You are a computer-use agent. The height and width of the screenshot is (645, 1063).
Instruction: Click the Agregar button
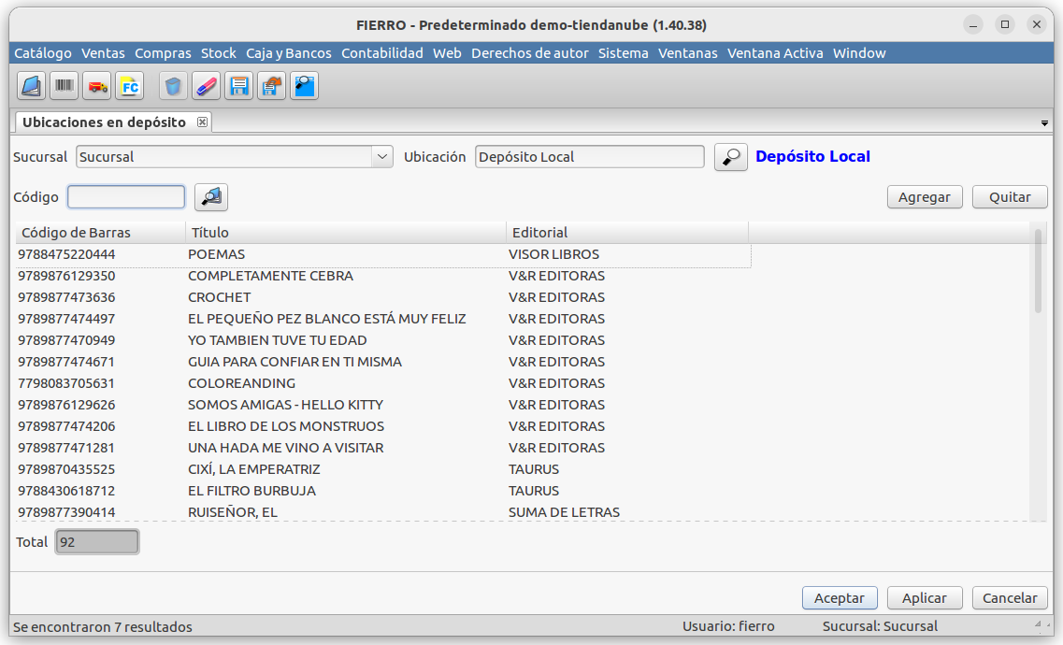tap(925, 197)
